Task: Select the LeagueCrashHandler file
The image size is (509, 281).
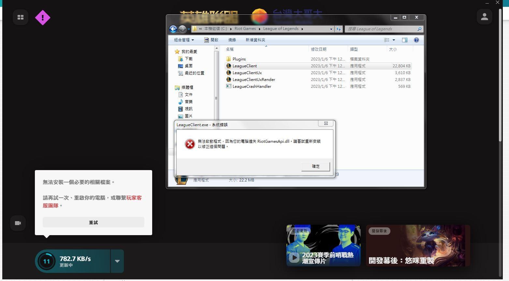Action: [x=319, y=87]
